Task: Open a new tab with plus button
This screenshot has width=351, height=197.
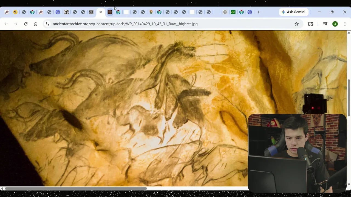Action: click(x=259, y=12)
